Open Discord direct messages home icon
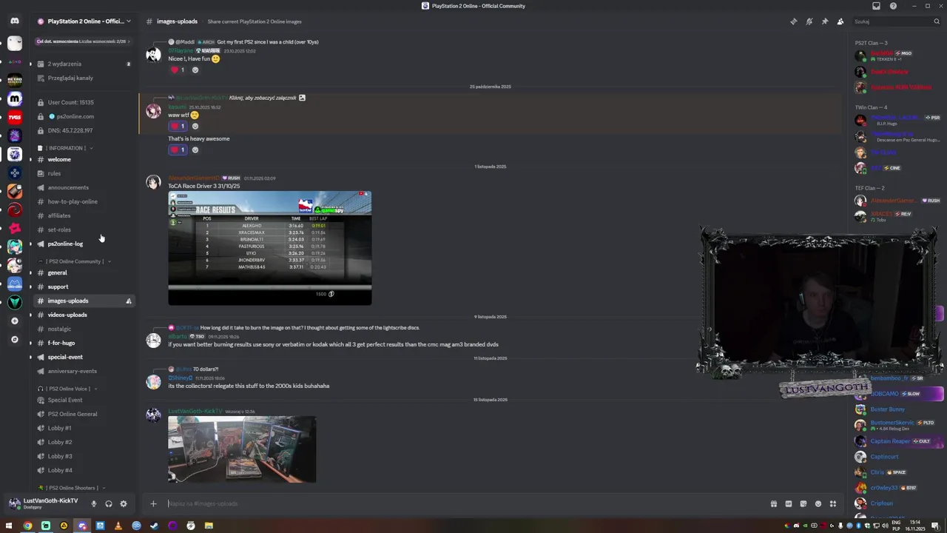 pos(15,21)
